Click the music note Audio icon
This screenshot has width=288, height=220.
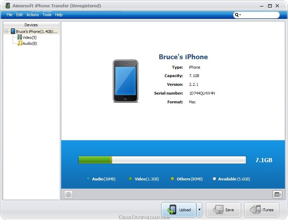click(20, 43)
